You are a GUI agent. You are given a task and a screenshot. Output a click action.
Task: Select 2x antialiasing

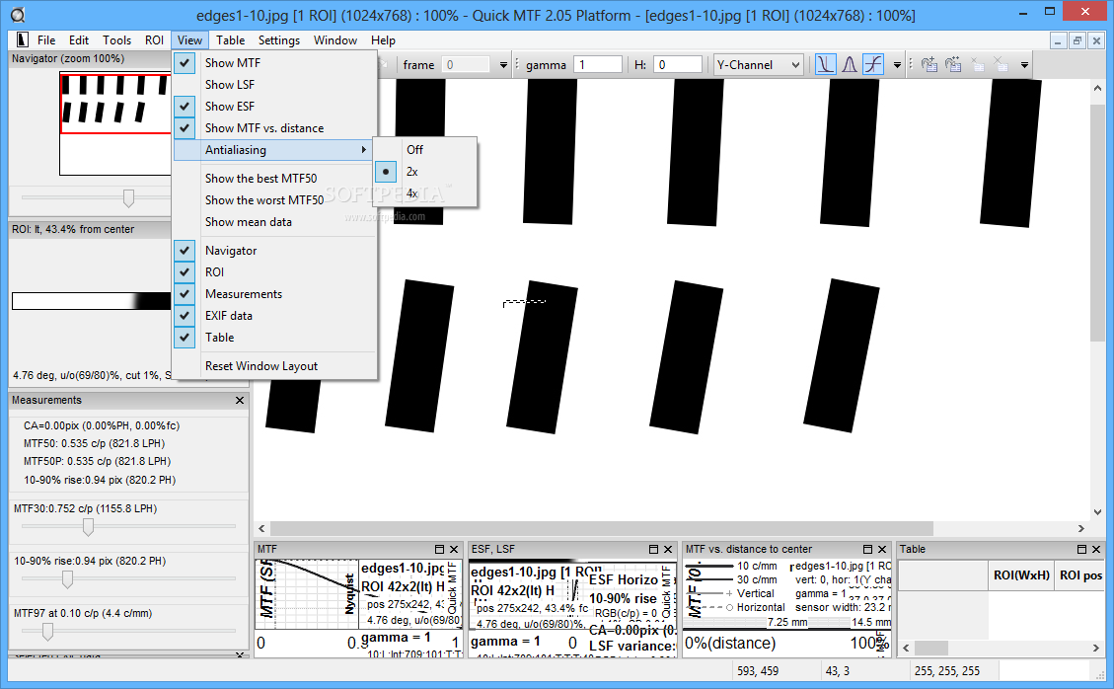coord(425,172)
